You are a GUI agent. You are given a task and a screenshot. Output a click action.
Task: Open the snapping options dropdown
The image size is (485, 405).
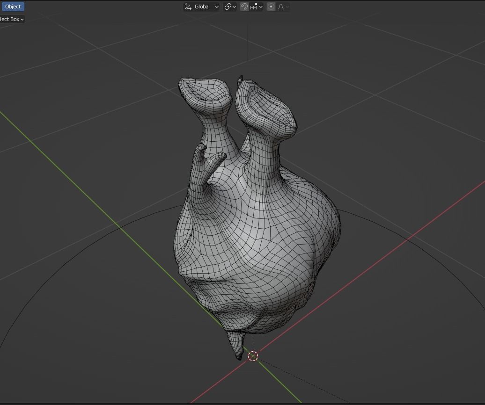[257, 7]
